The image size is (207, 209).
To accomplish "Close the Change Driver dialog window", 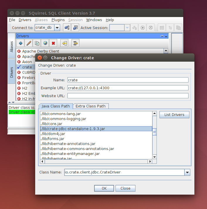I will click(x=40, y=58).
